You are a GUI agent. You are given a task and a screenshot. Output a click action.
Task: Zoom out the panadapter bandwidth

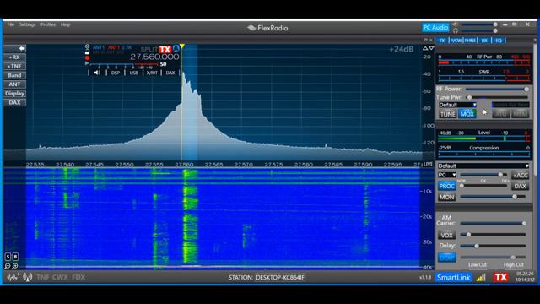(8, 266)
